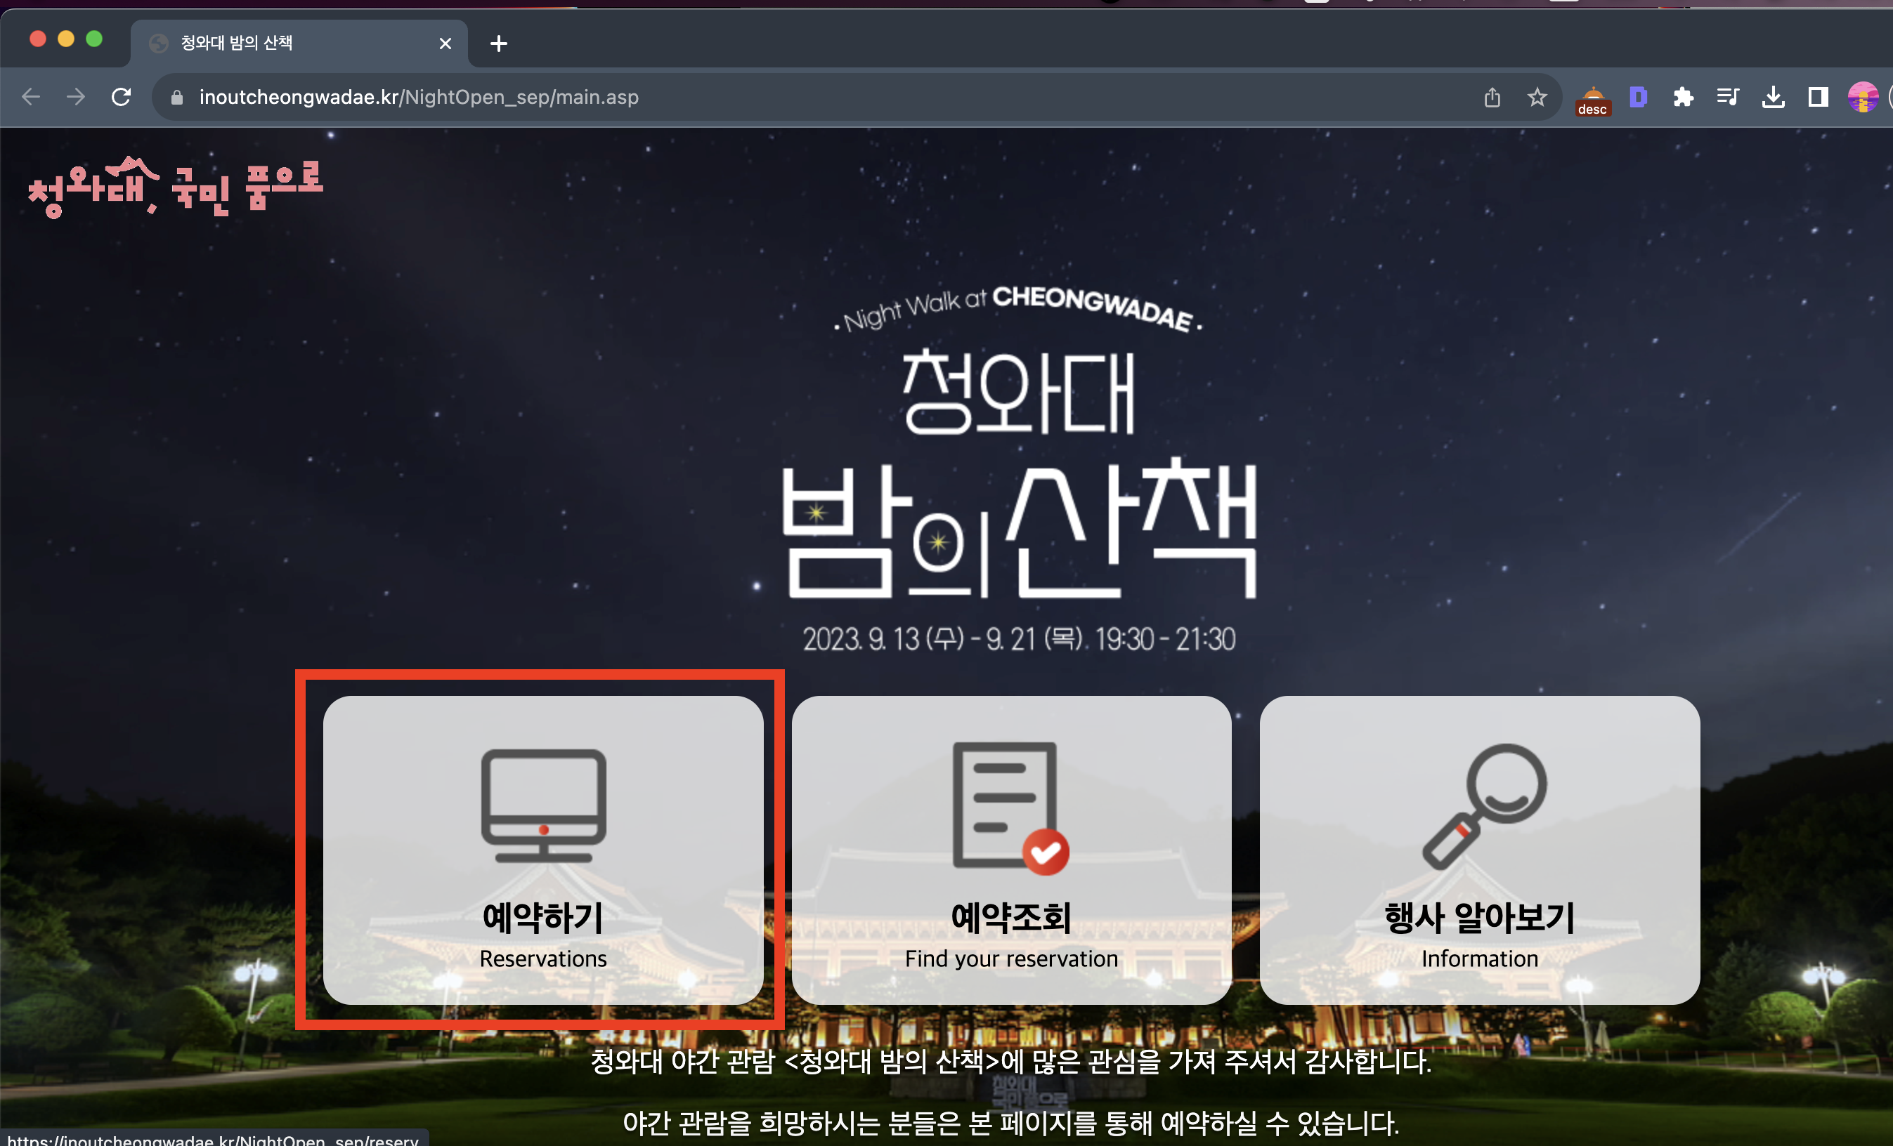Screen dimensions: 1893x1146
Task: Open the Chrome profile avatar
Action: (1862, 98)
